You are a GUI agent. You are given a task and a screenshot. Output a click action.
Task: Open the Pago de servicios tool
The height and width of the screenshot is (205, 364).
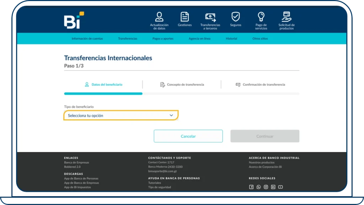click(261, 20)
